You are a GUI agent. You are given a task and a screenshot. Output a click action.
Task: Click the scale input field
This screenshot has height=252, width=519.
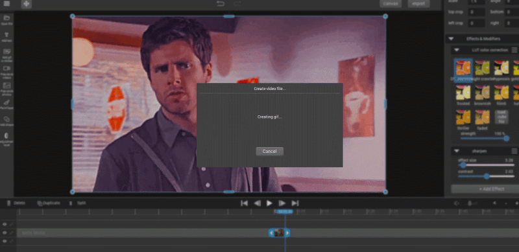click(476, 2)
